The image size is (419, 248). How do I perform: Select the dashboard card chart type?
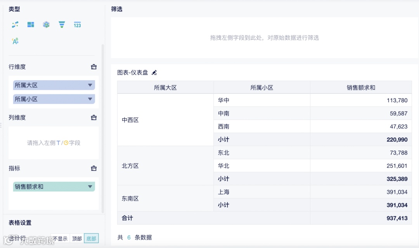pos(31,24)
